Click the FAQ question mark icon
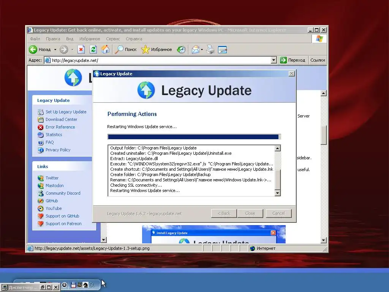389x292 pixels. tap(41, 143)
